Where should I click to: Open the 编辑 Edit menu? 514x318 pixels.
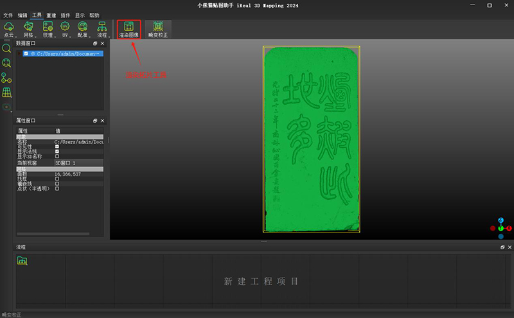tap(22, 15)
